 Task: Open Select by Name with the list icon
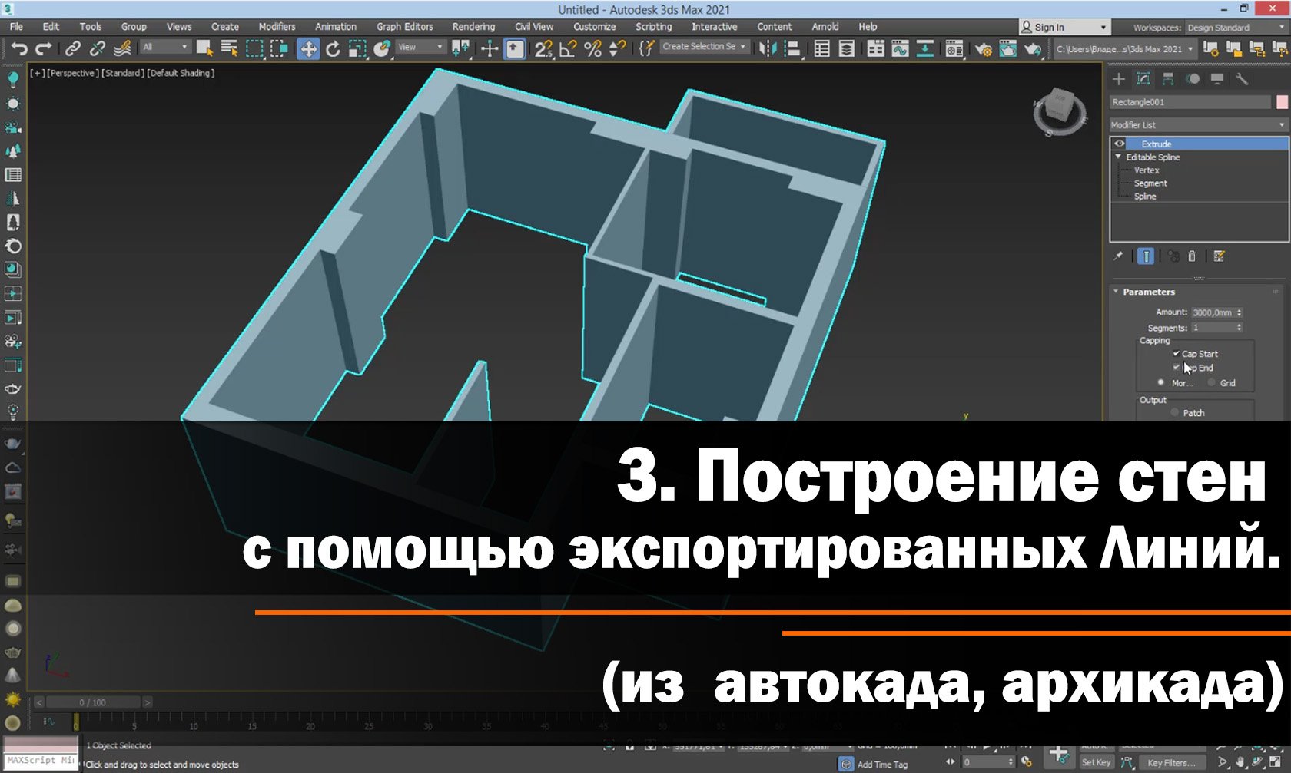229,48
